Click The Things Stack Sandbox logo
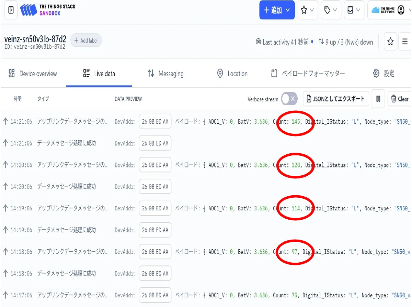The image size is (412, 307). [x=47, y=10]
